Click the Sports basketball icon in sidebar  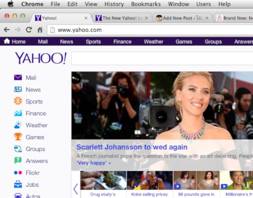click(18, 101)
